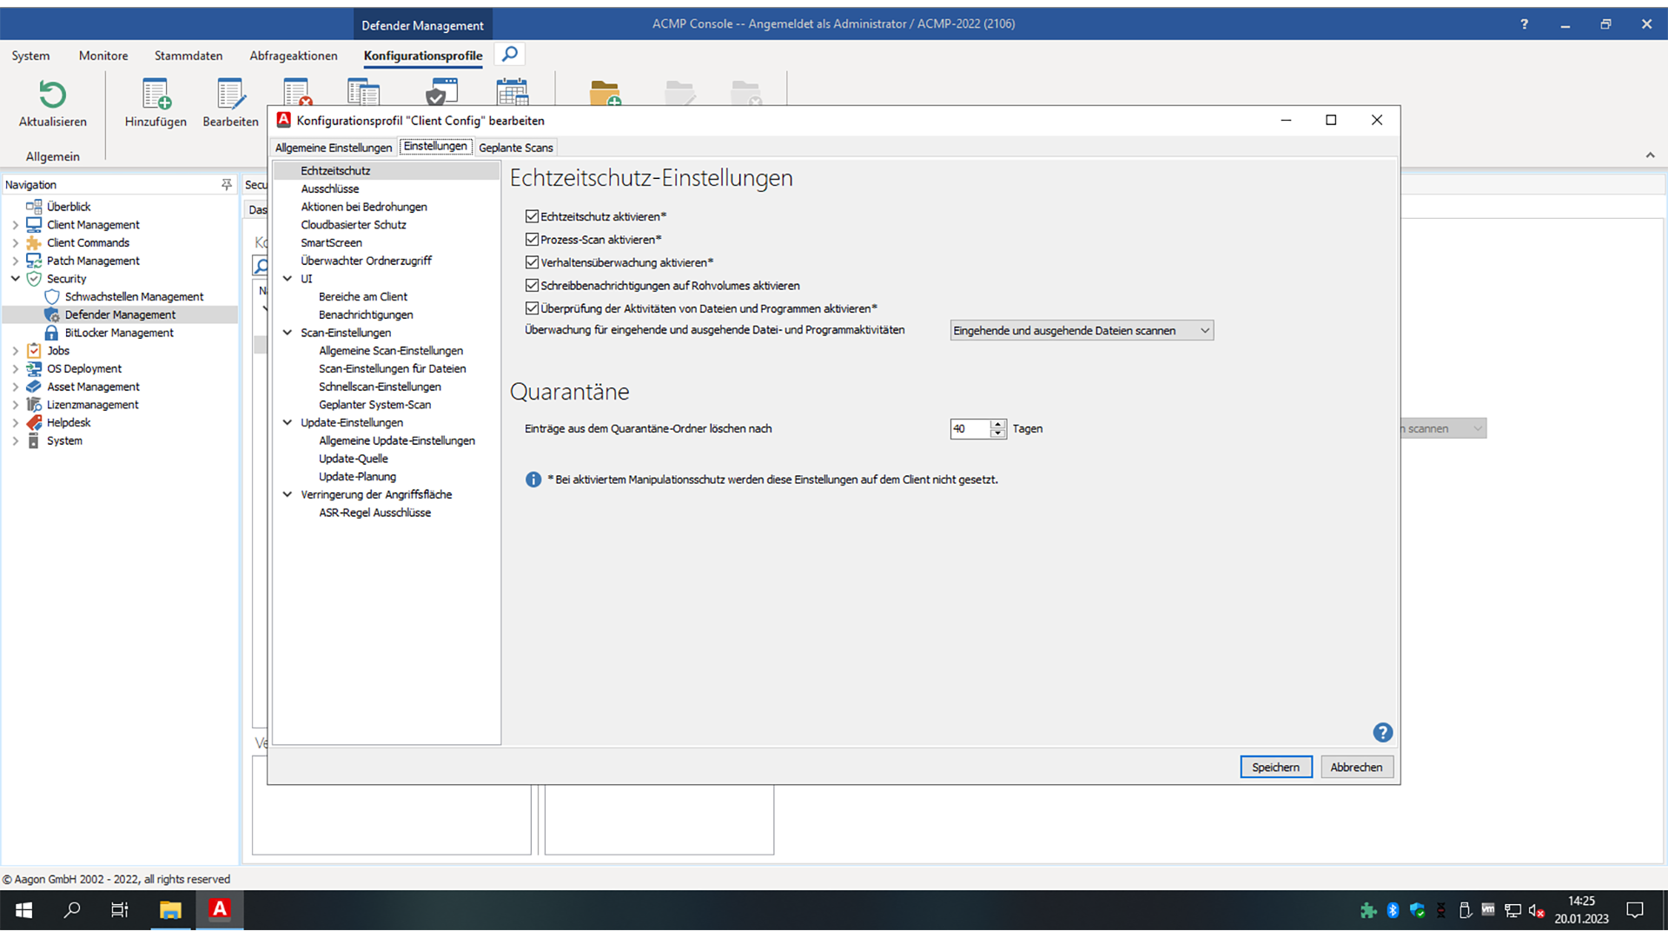Open Windows taskbar search
The image size is (1668, 938).
pos(72,910)
